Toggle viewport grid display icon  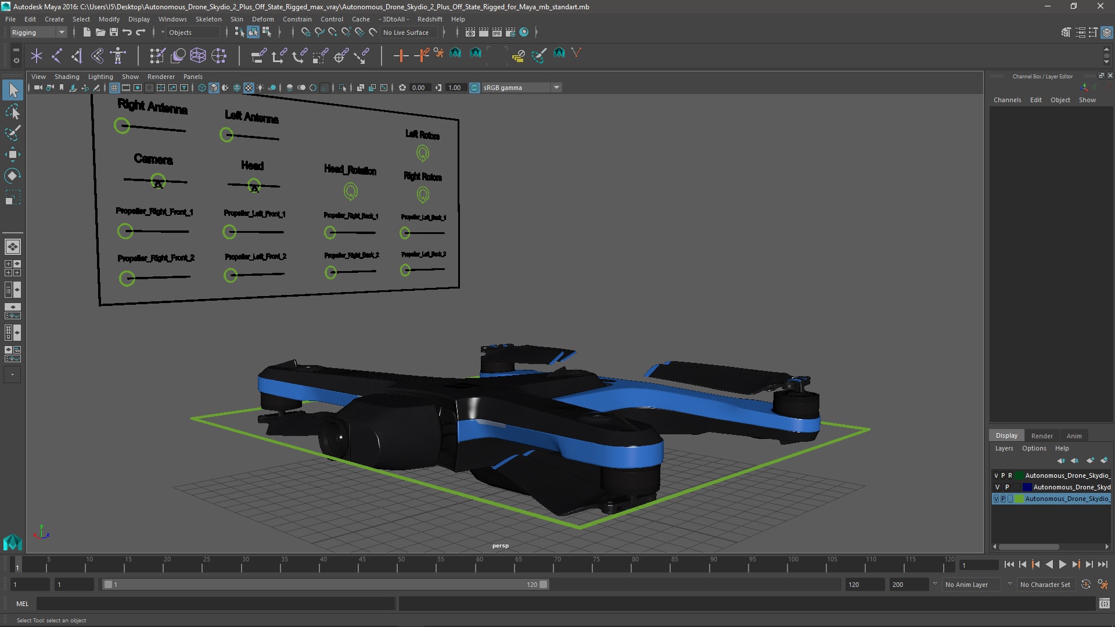click(x=114, y=88)
